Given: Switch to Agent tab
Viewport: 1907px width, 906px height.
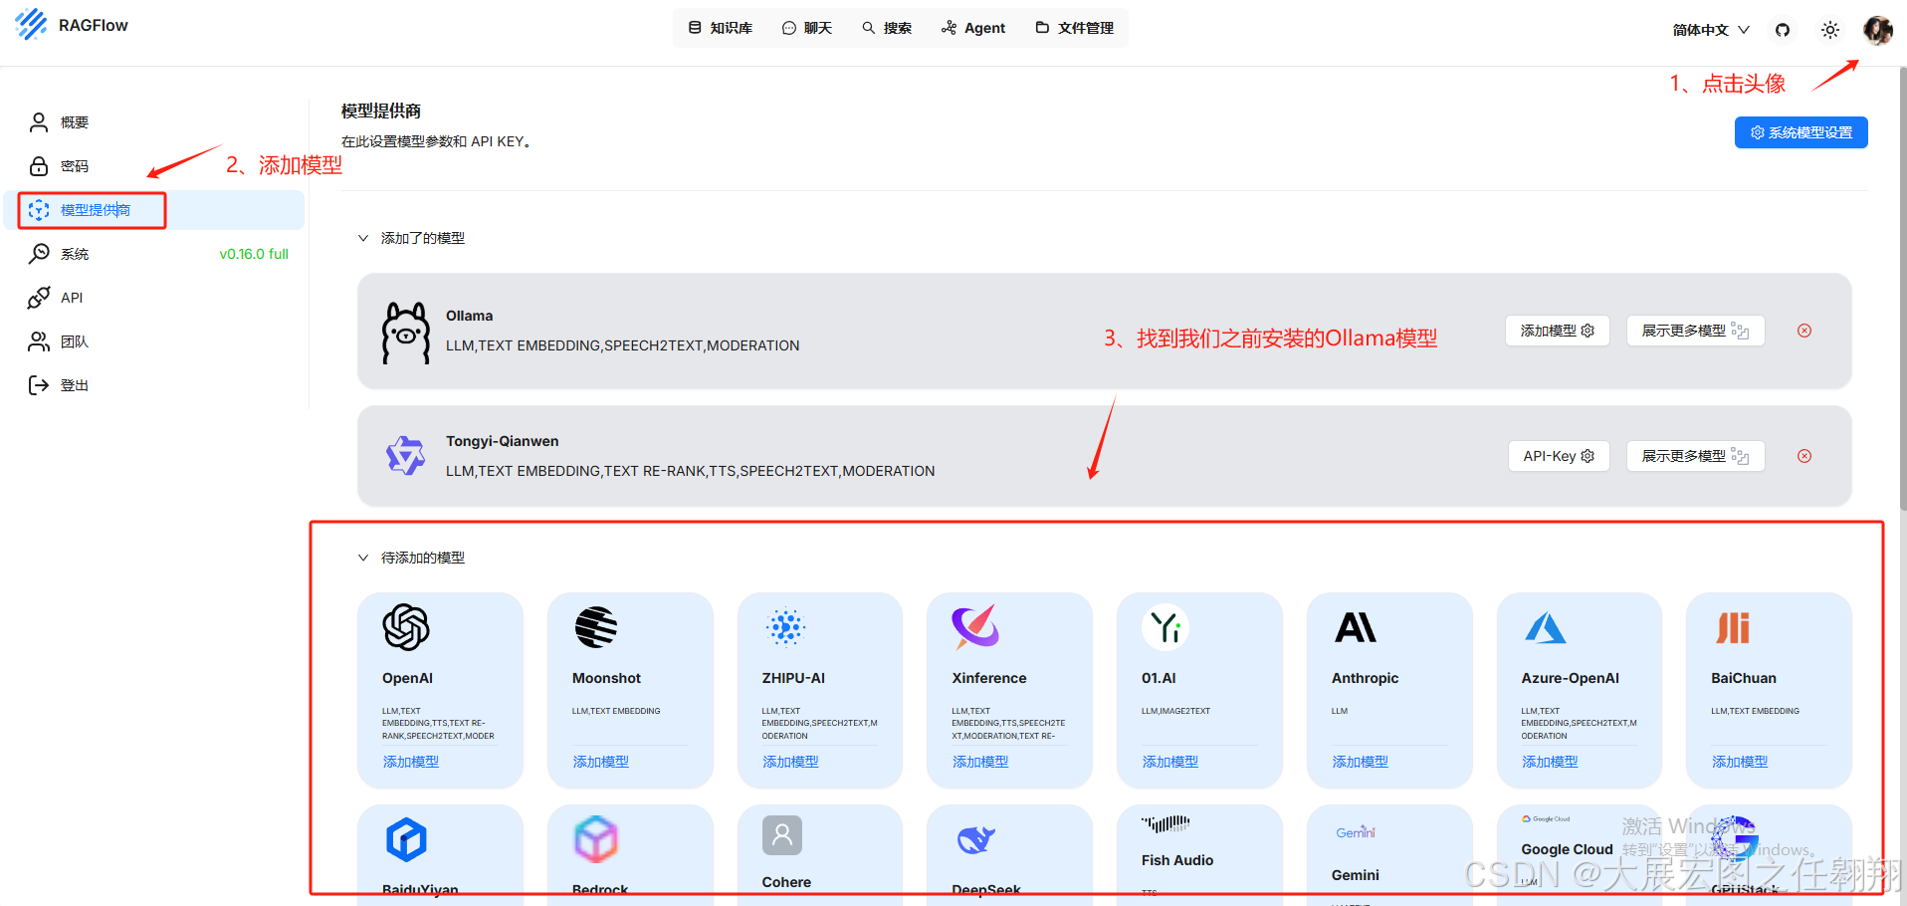Looking at the screenshot, I should point(973,28).
